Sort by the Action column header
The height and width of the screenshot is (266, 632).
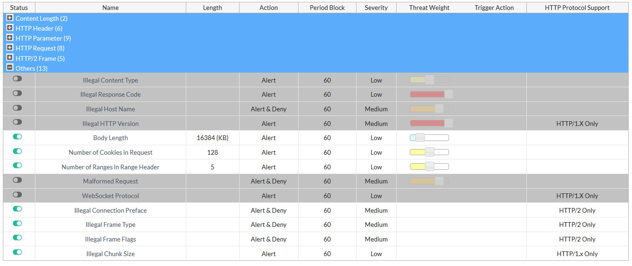(x=268, y=8)
